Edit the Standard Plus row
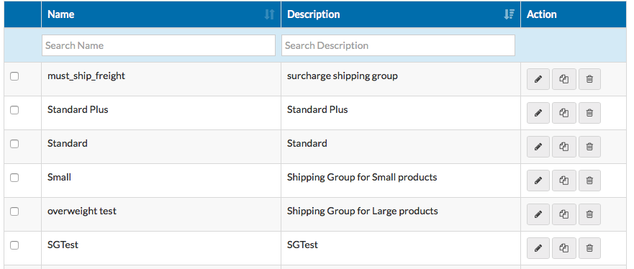Viewport: 634px width, 269px height. pos(538,113)
